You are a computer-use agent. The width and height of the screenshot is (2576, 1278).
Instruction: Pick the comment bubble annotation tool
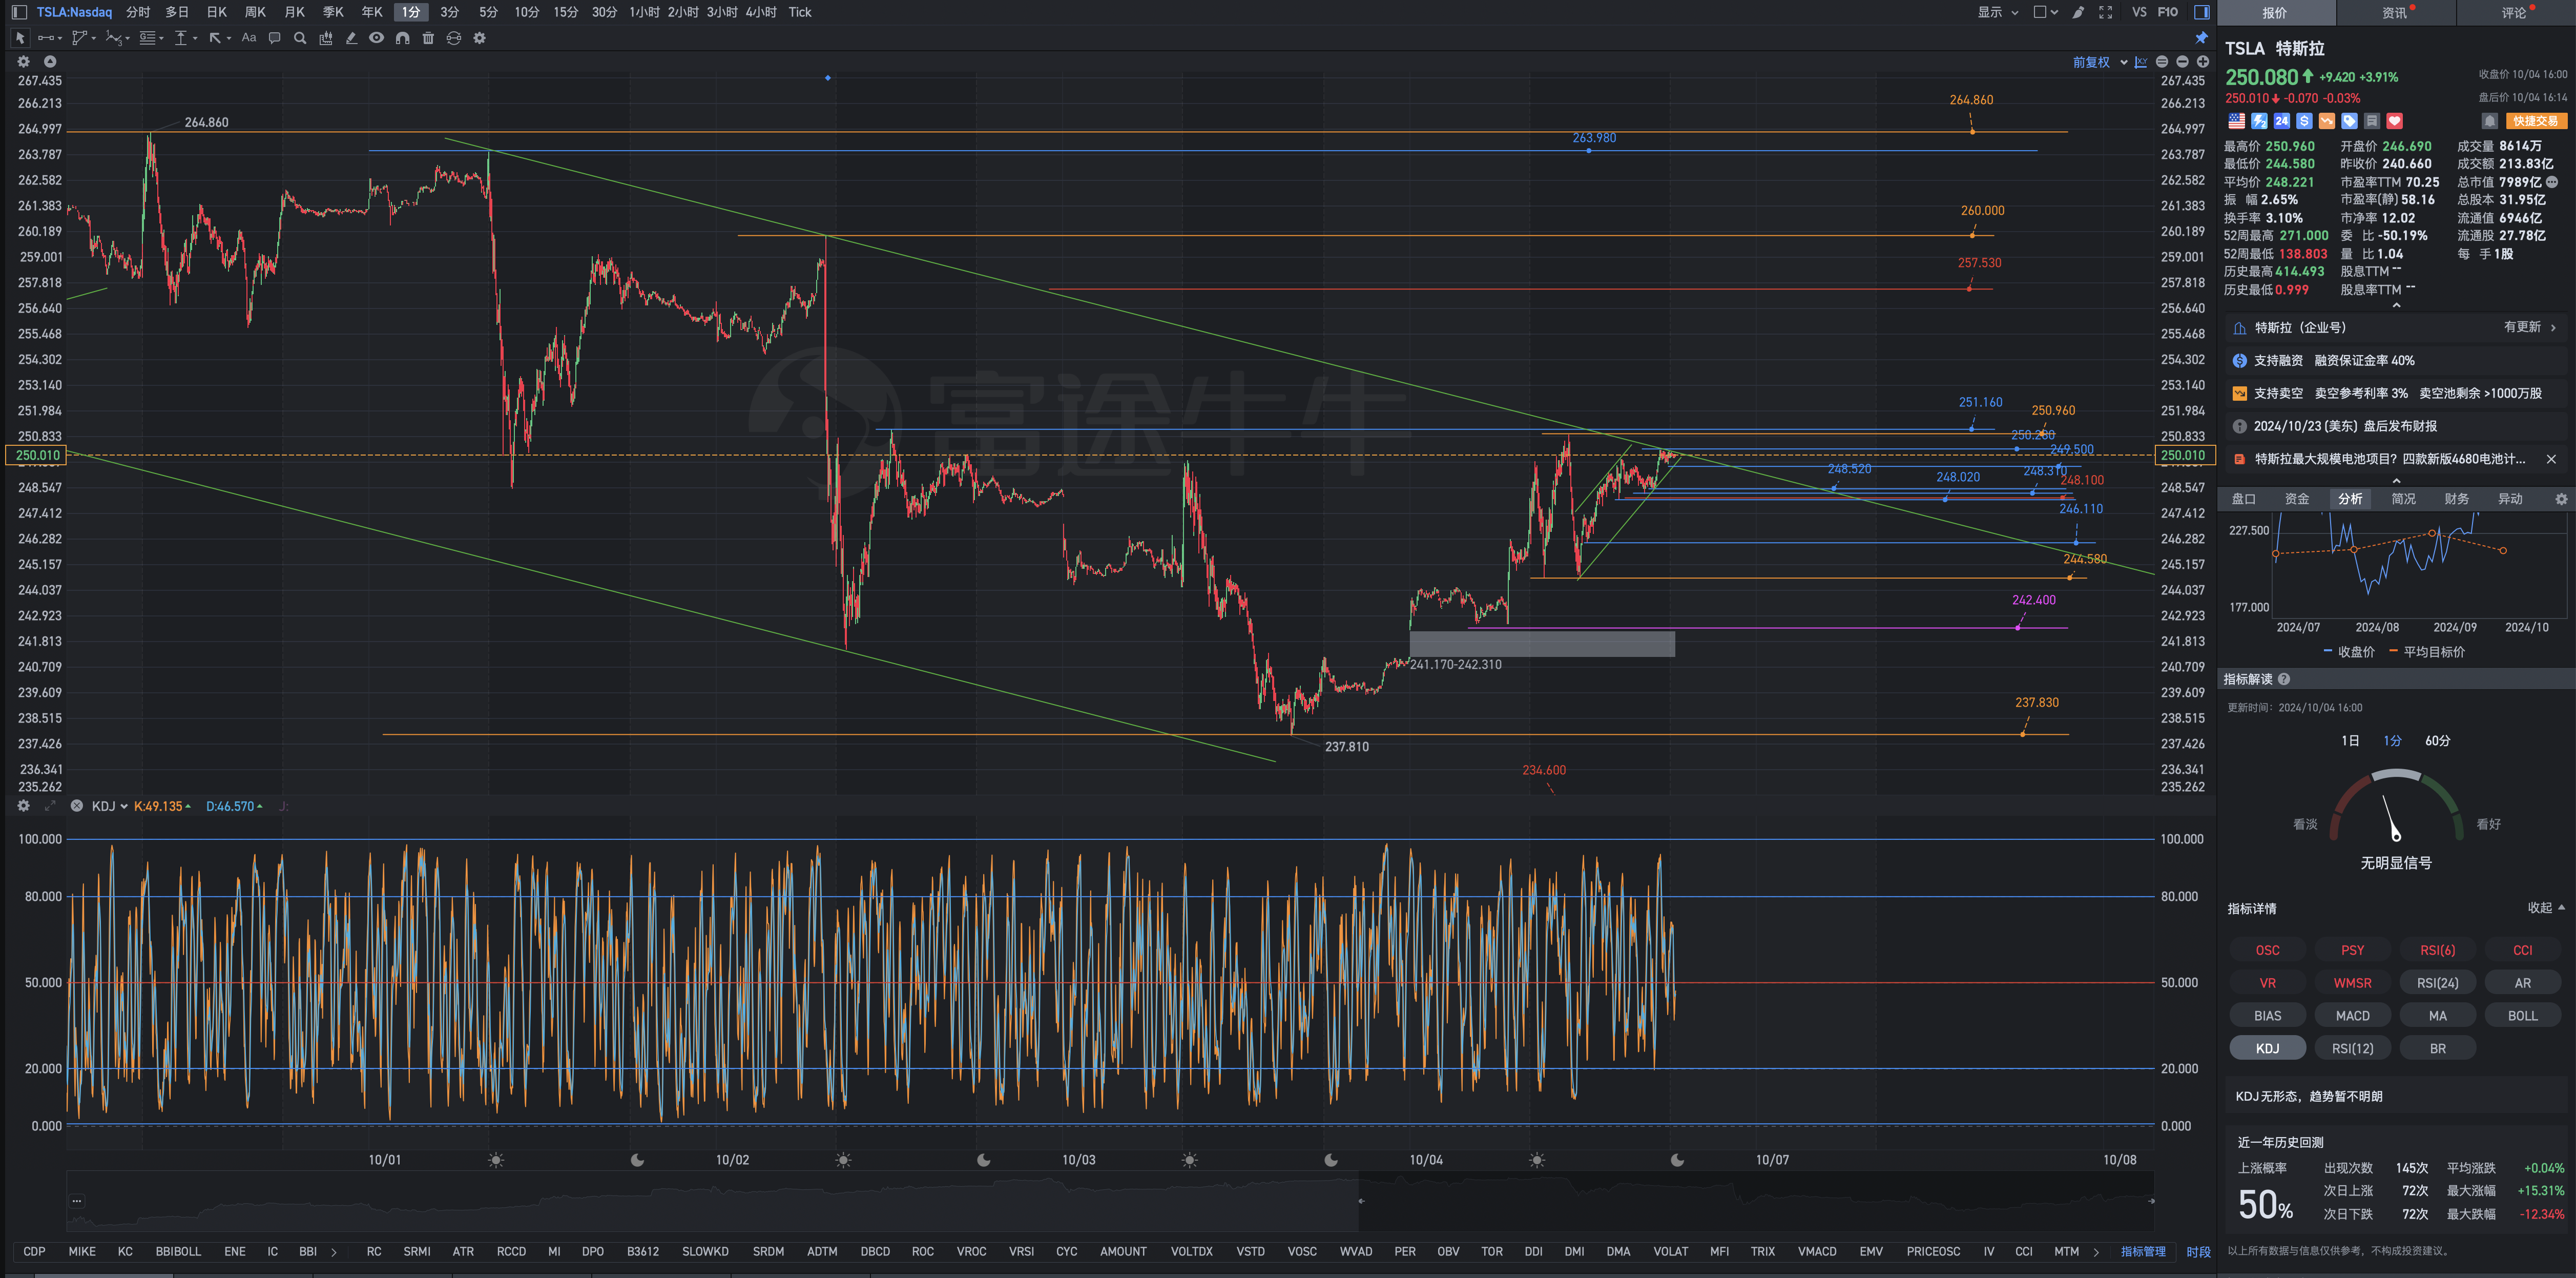point(275,38)
